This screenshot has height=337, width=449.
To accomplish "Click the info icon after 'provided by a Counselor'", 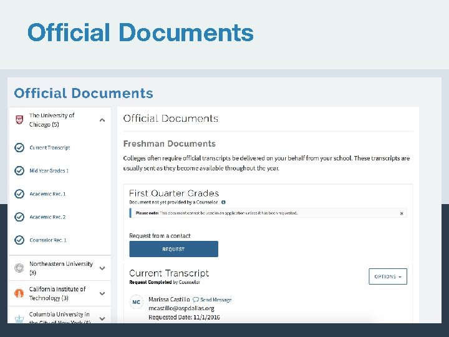I will tap(223, 202).
